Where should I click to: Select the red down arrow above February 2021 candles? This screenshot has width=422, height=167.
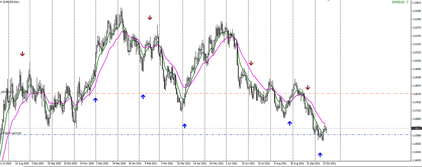click(x=150, y=18)
